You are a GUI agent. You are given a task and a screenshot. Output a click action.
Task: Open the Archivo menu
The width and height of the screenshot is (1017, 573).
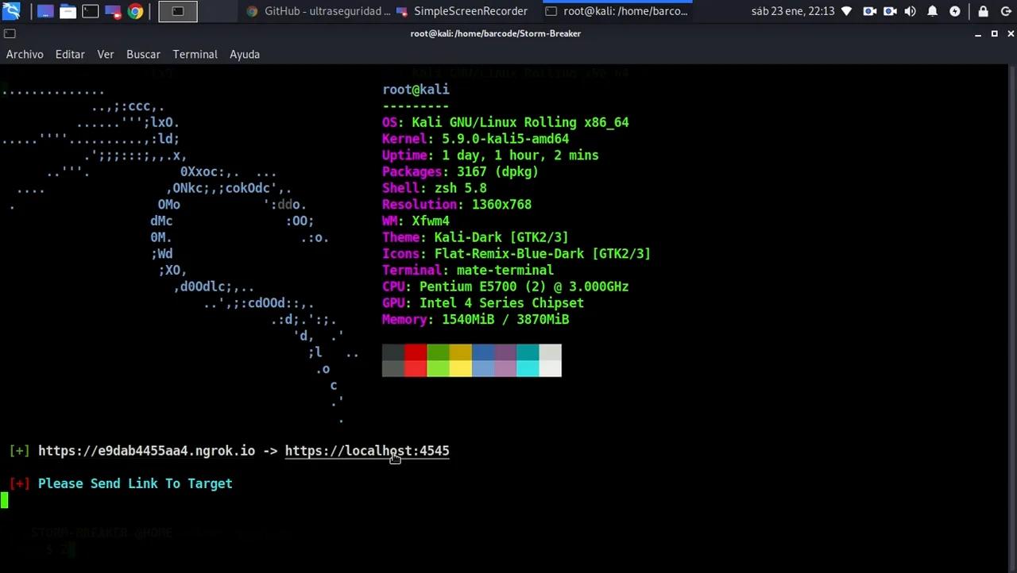pyautogui.click(x=25, y=54)
